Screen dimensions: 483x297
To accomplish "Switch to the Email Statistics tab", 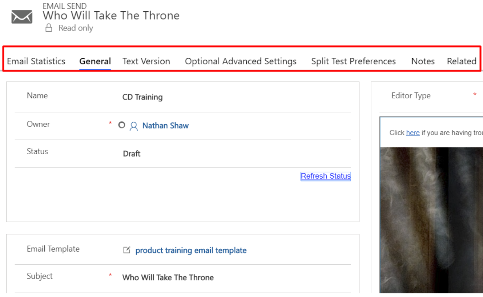I will coord(36,61).
